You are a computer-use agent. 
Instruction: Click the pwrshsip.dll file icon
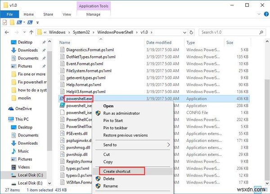tap(62, 154)
